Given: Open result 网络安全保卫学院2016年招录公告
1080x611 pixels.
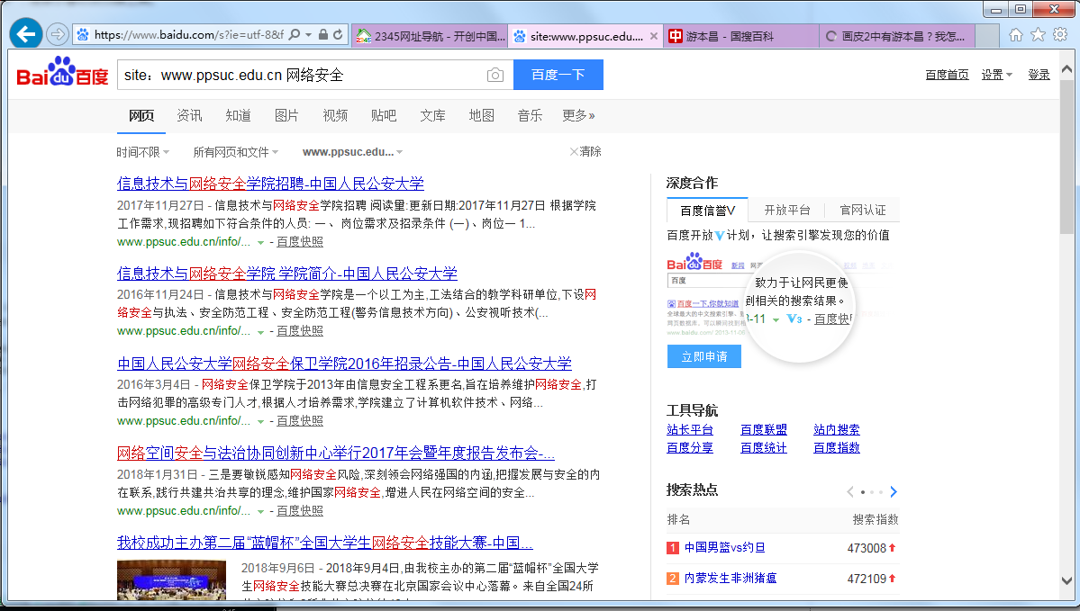Looking at the screenshot, I should pos(344,364).
